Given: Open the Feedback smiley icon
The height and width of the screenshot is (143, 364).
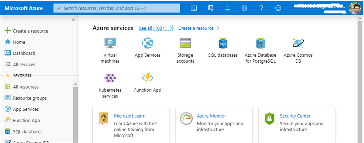Looking at the screenshot, I should click(x=278, y=8).
